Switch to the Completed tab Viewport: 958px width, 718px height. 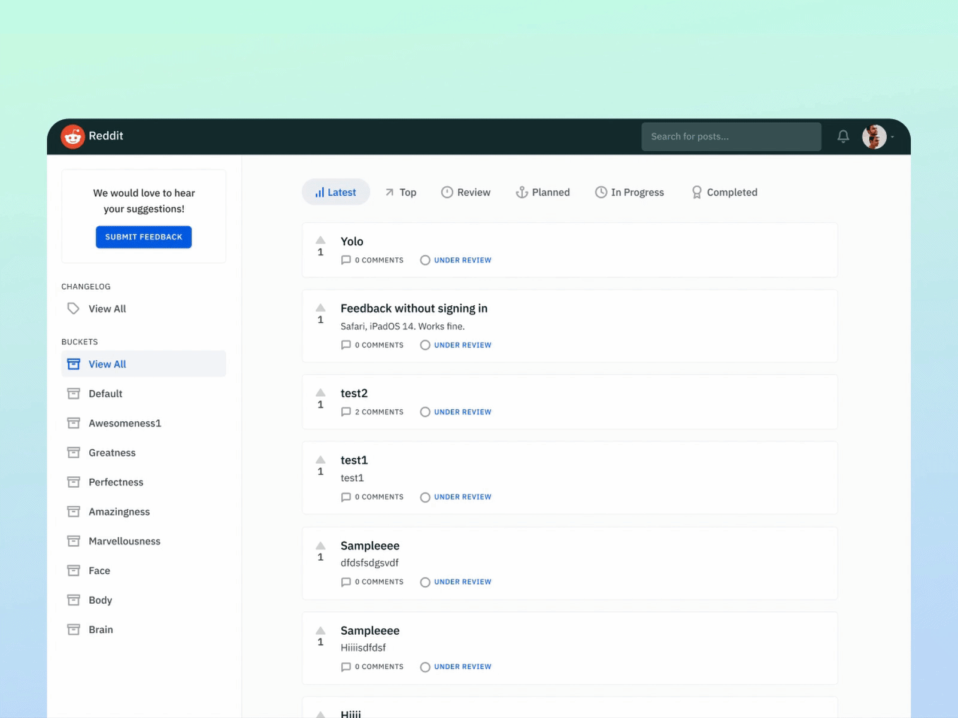pos(724,192)
